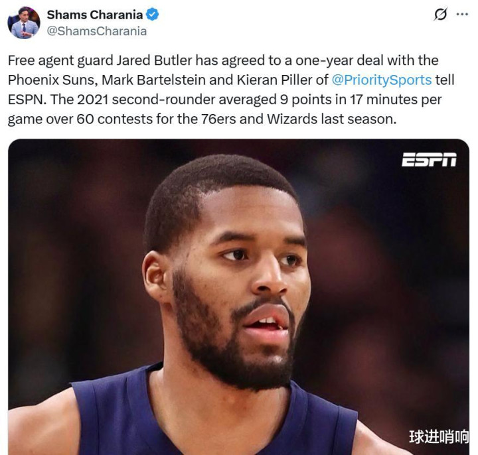Open the three-dot more options menu

(x=462, y=14)
